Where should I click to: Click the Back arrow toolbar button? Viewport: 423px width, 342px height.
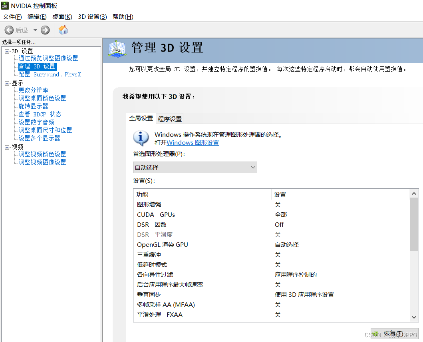point(9,30)
